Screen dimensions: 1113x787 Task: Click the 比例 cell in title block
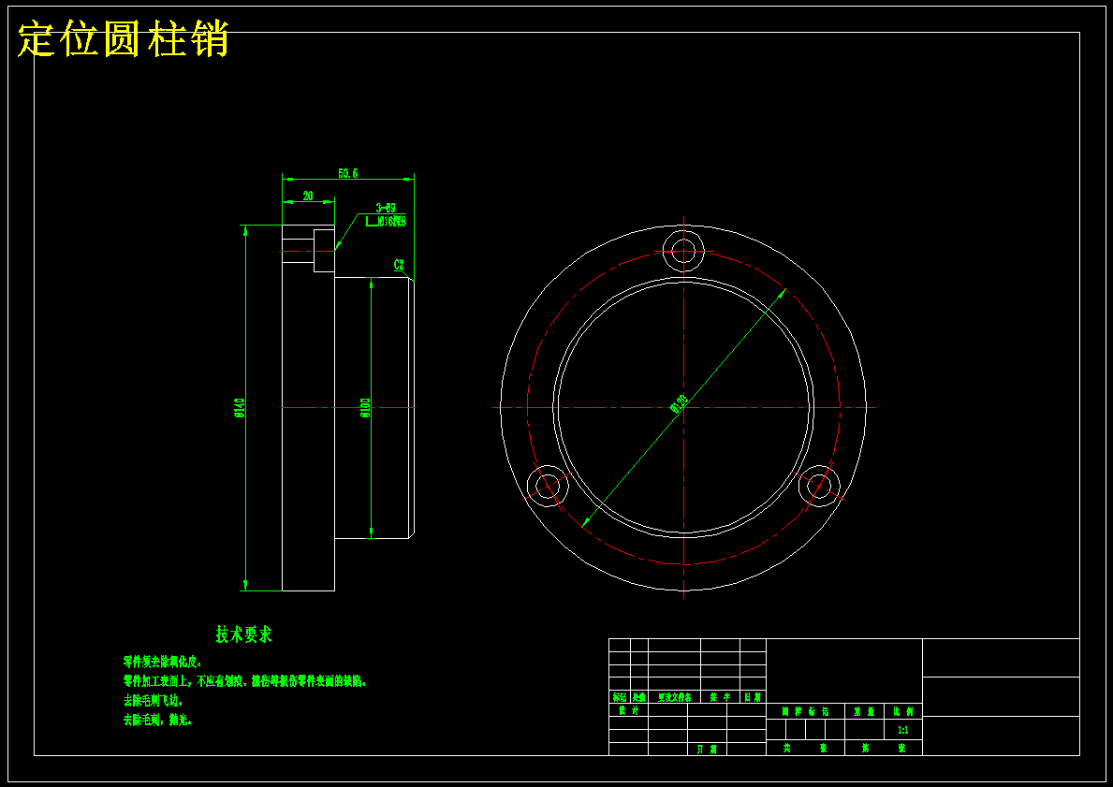point(903,711)
